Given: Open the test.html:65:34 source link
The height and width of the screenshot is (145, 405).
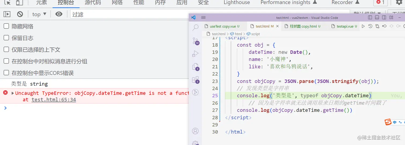Looking at the screenshot, I should tap(54, 100).
